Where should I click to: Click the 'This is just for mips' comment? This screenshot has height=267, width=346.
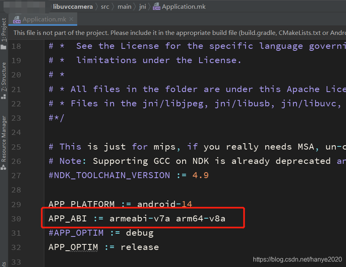pos(198,147)
